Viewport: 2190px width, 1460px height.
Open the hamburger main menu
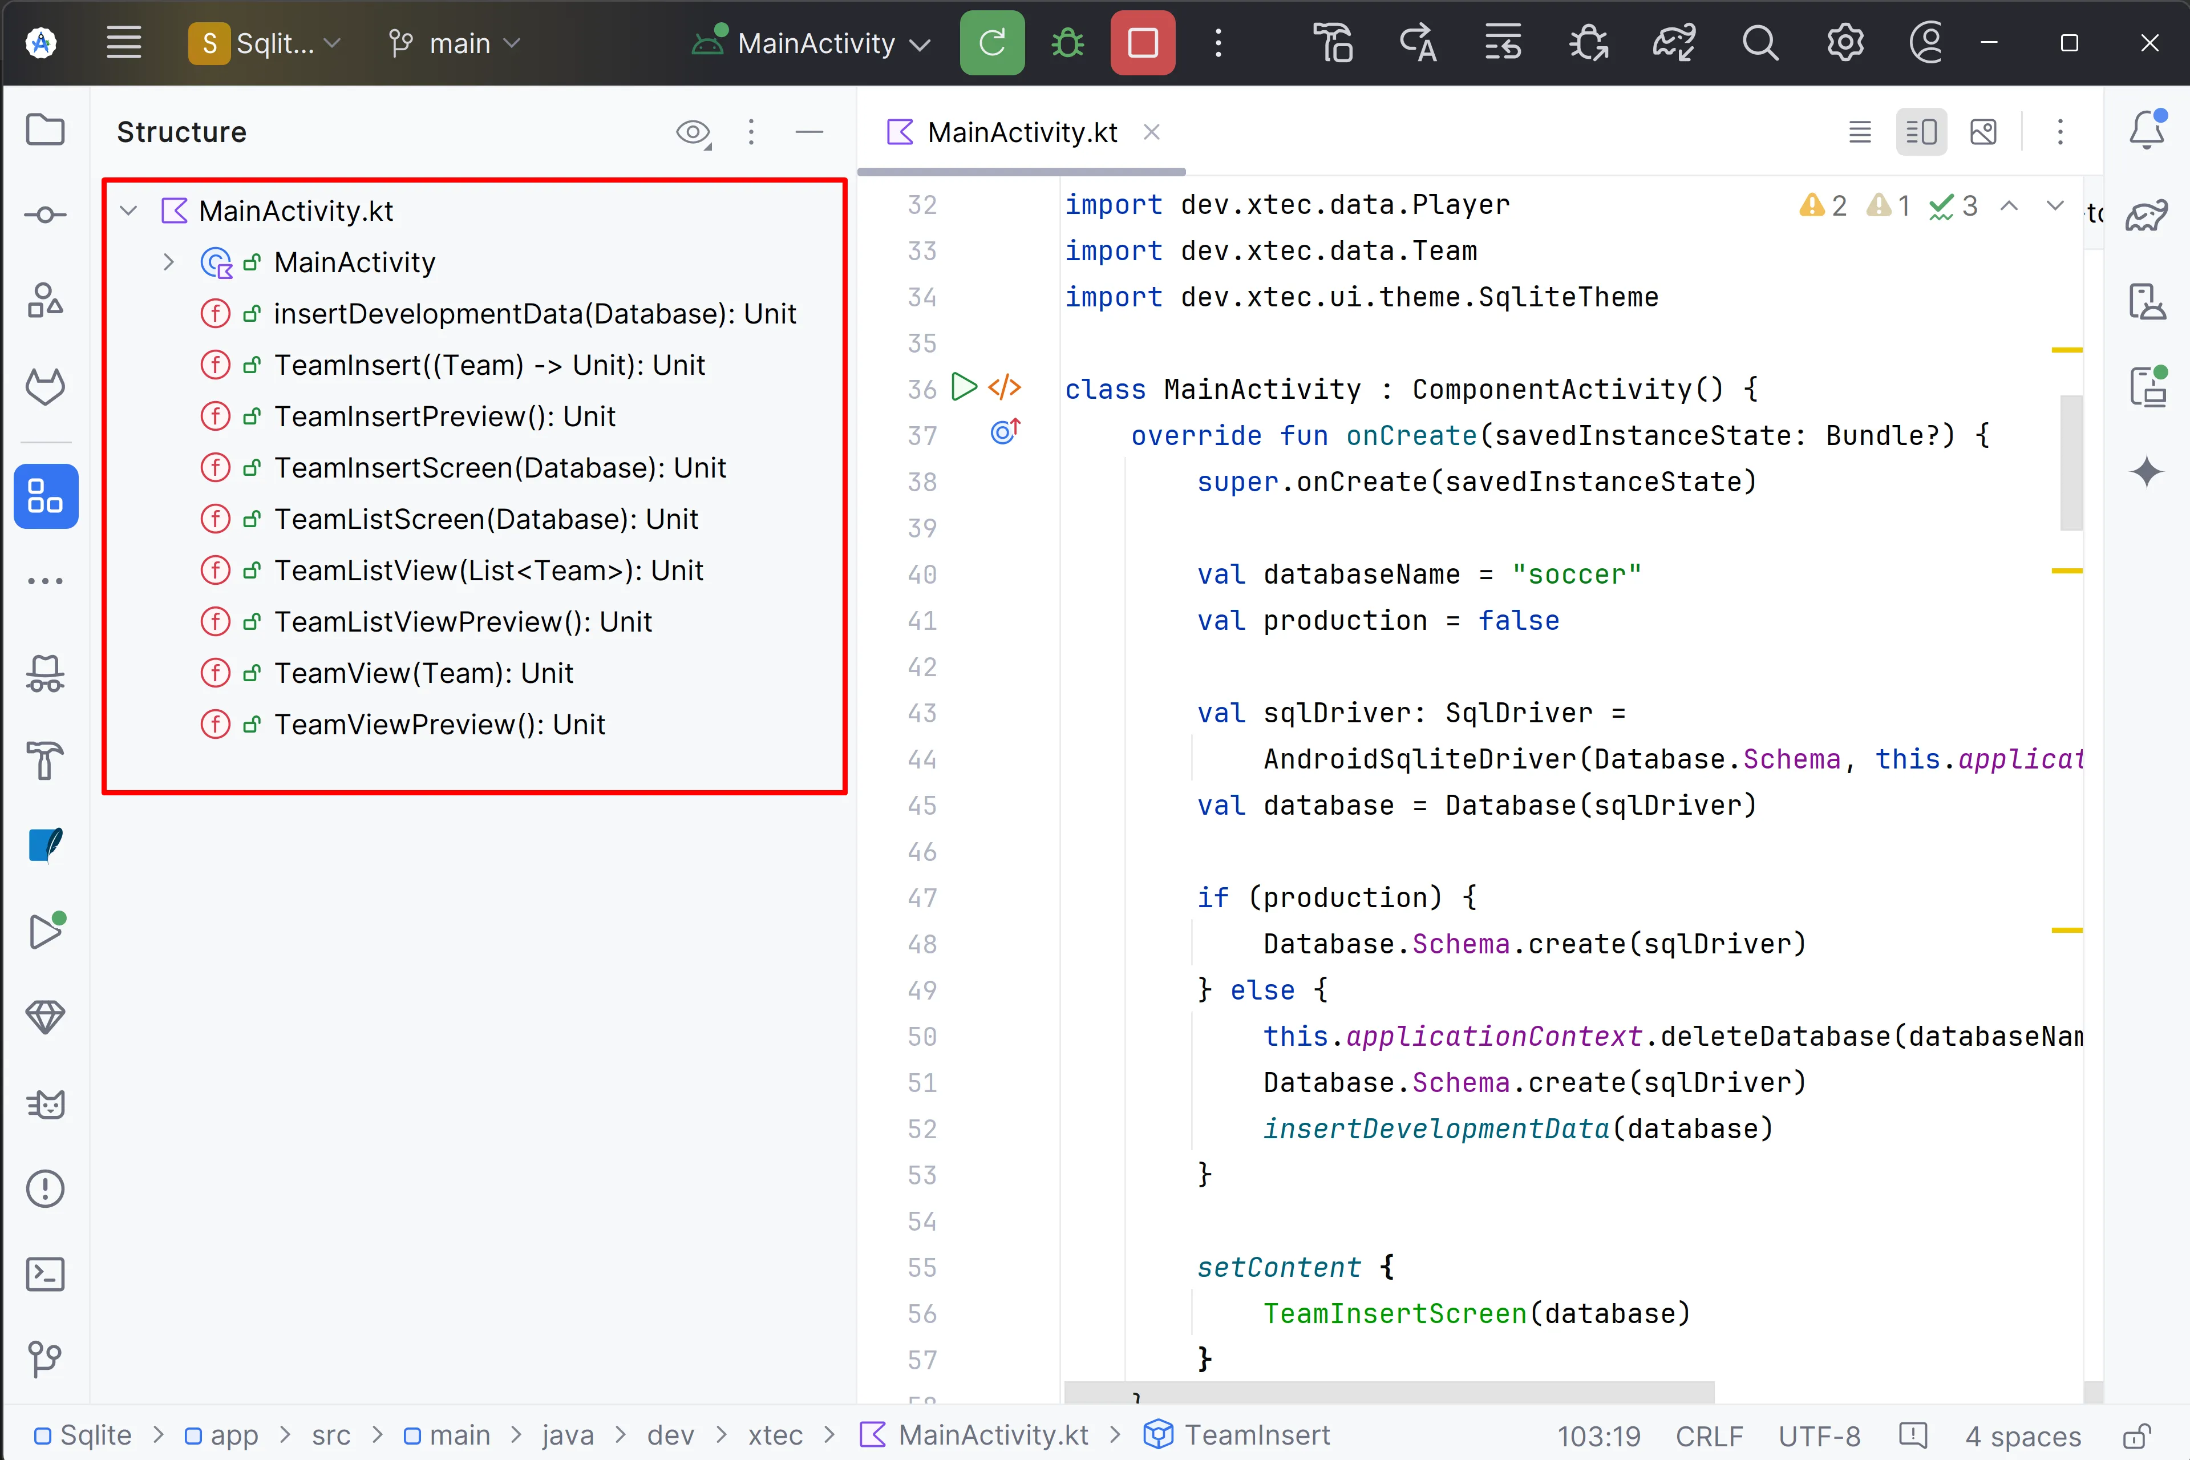point(123,43)
